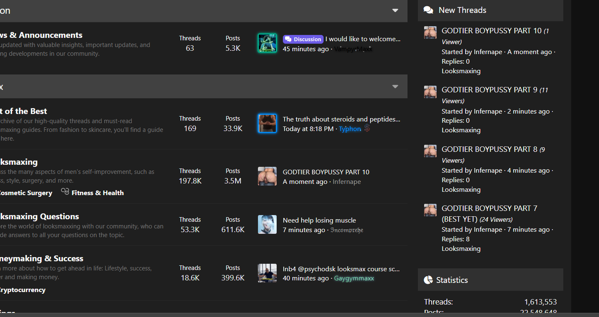Open the New Threads widget heading

click(462, 10)
